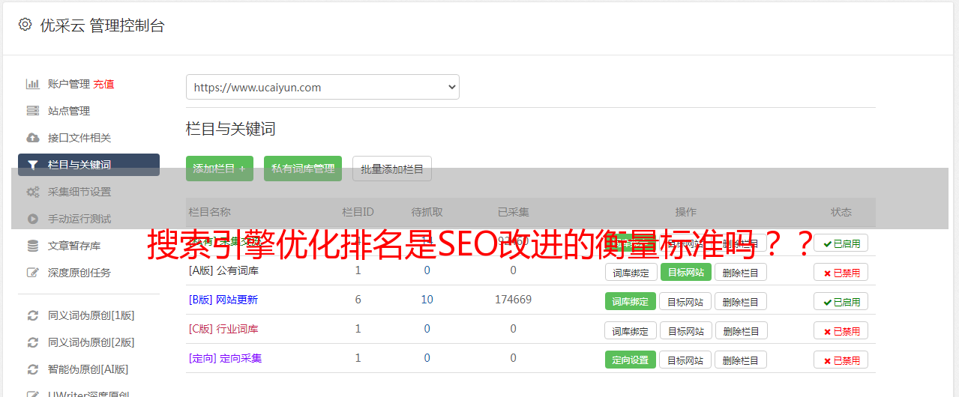This screenshot has width=959, height=397.
Task: Open the [B版] 网站更新 column link
Action: pyautogui.click(x=223, y=300)
